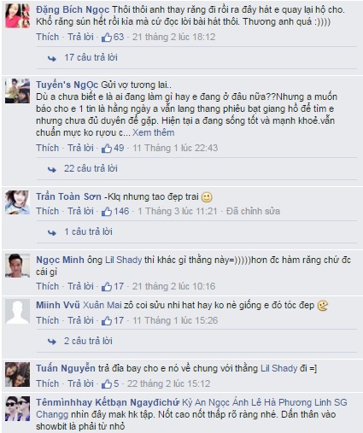
Task: Open the tagged Lil Shady link in Ngọc Minh's comment
Action: [x=124, y=260]
